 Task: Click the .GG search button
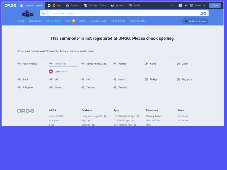pos(203,13)
